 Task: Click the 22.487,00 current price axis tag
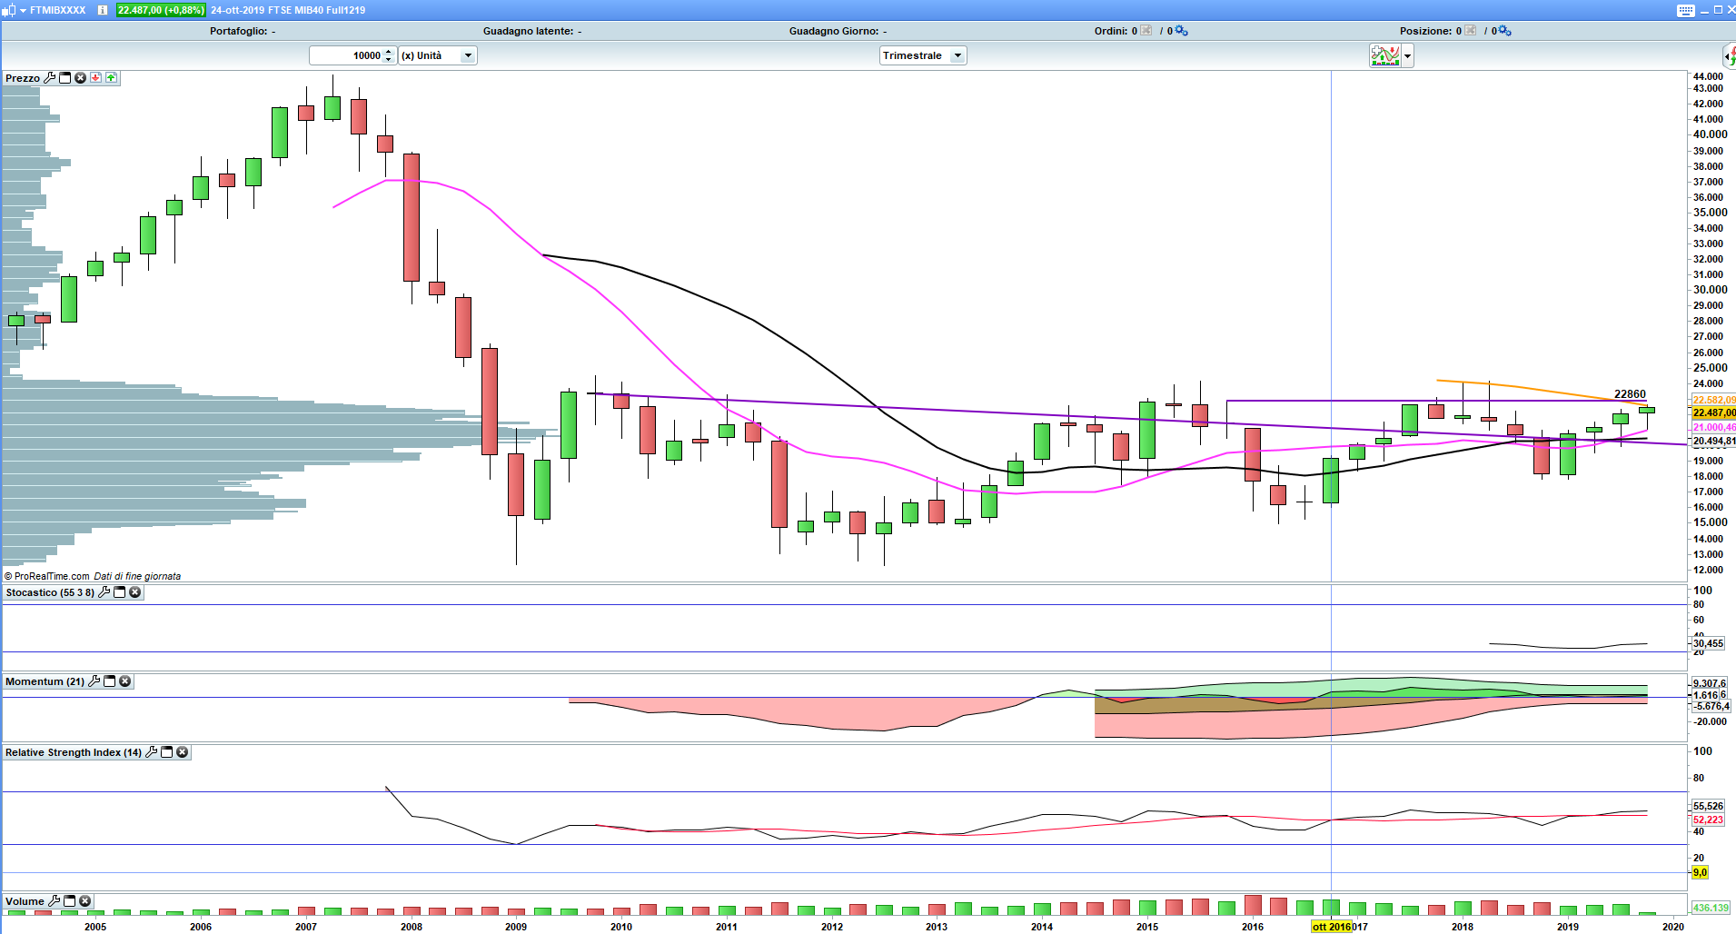[x=1713, y=412]
